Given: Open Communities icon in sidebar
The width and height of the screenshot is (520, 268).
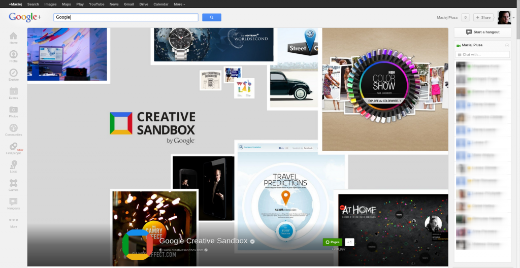Looking at the screenshot, I should point(14,128).
